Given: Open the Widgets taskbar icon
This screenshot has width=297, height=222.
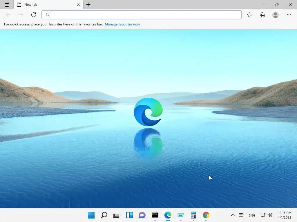Looking at the screenshot, I should pos(130,215).
